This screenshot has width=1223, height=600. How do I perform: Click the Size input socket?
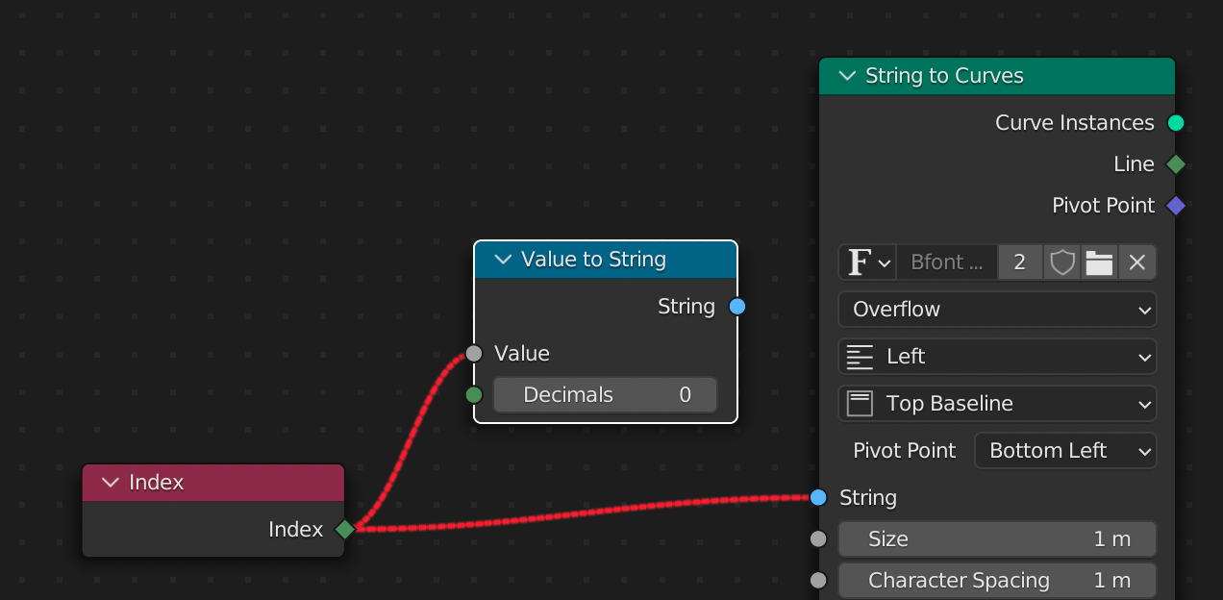click(x=818, y=539)
